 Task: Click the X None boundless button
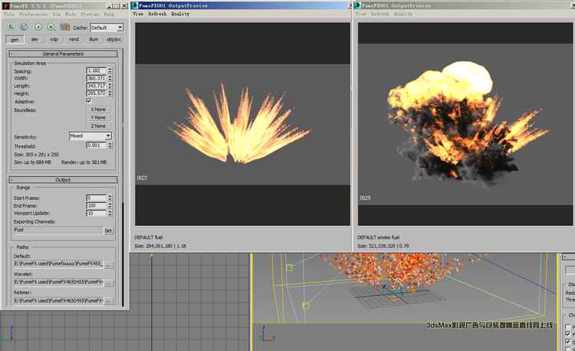pyautogui.click(x=99, y=110)
